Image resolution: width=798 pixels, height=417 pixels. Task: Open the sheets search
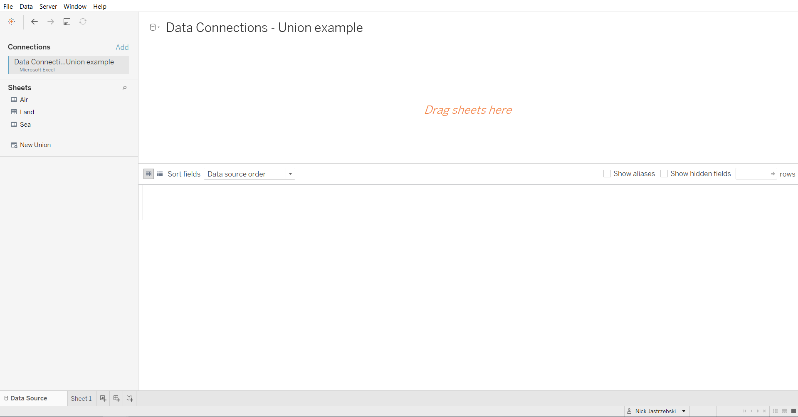point(124,88)
